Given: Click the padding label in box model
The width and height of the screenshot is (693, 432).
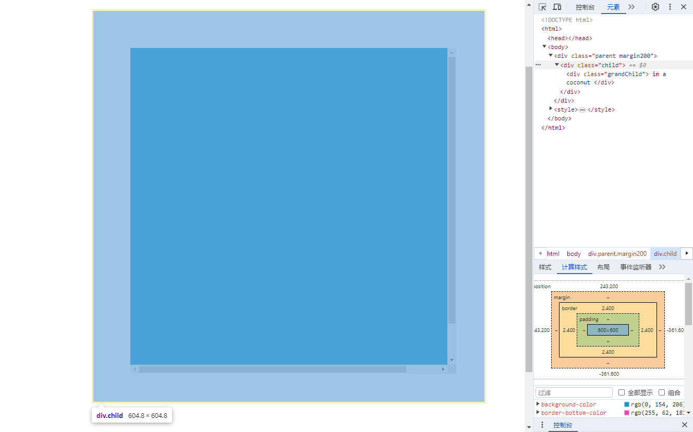Looking at the screenshot, I should (589, 319).
